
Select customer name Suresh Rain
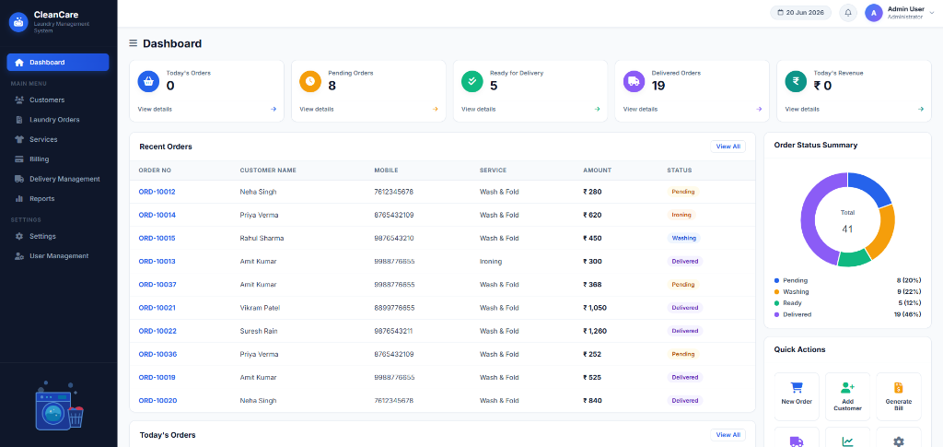click(x=259, y=331)
